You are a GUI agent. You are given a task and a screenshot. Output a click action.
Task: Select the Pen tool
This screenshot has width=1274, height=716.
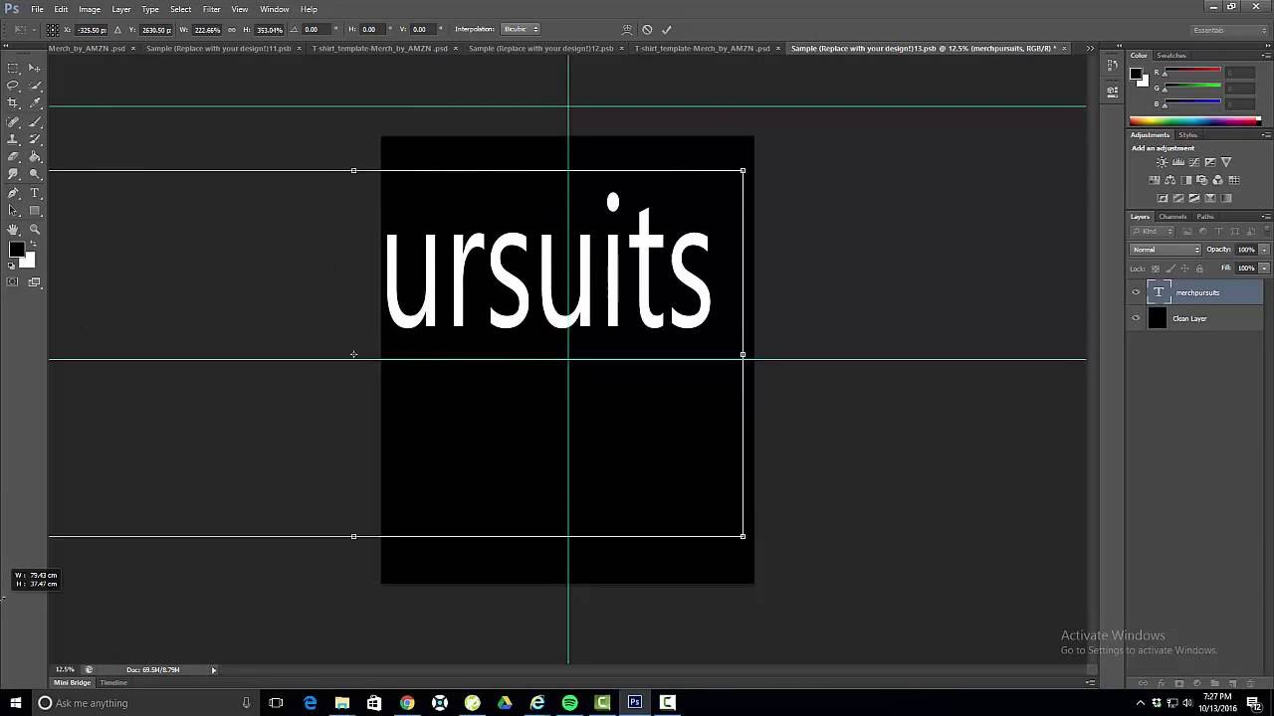(13, 193)
